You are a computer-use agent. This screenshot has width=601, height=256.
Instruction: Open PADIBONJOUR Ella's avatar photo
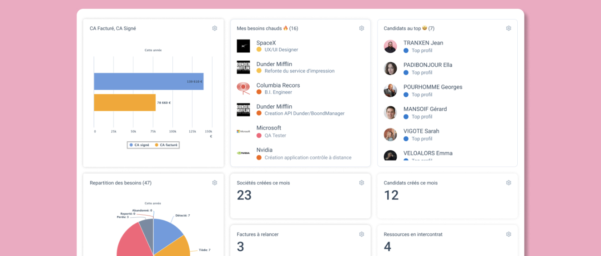point(390,68)
